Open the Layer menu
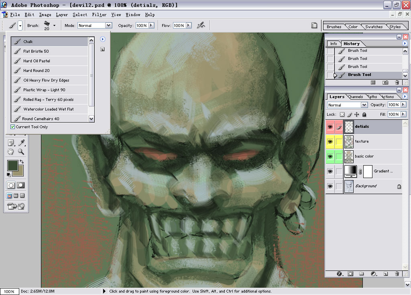This screenshot has width=411, height=295. pos(62,15)
